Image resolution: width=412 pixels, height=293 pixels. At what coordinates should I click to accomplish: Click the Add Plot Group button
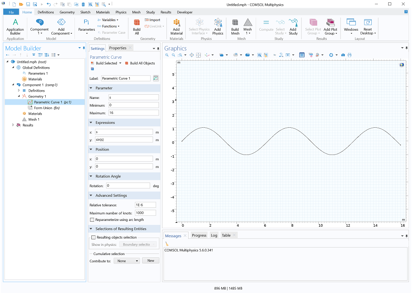[331, 26]
